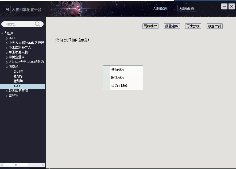Expand 人均GDP大于10000的政治 node arrow
The width and height of the screenshot is (236, 169).
[x=7, y=62]
